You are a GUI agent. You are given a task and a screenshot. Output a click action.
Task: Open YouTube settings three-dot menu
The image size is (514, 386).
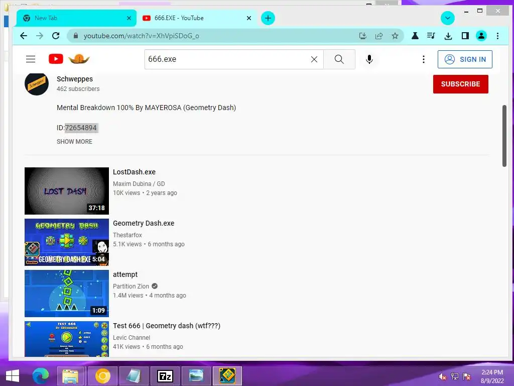(424, 59)
